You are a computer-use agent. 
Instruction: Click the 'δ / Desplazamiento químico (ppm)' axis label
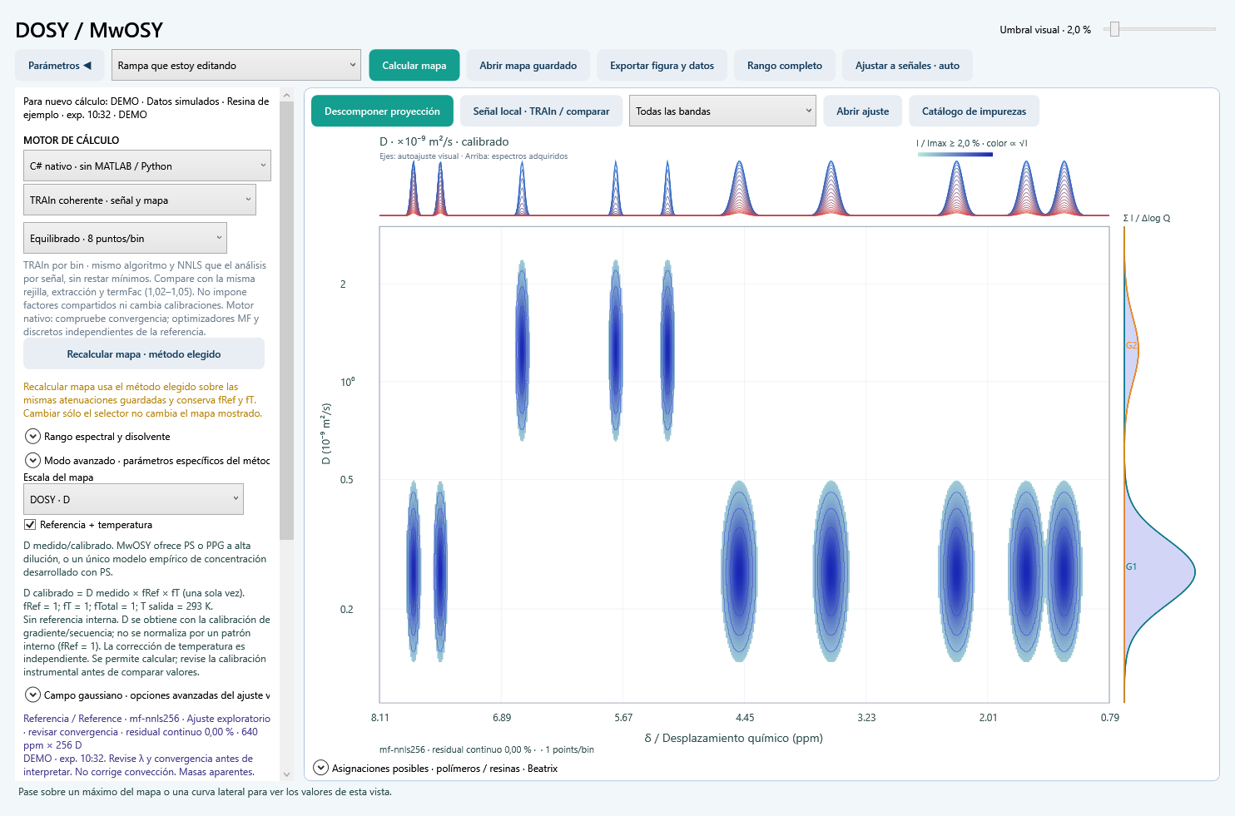(733, 738)
